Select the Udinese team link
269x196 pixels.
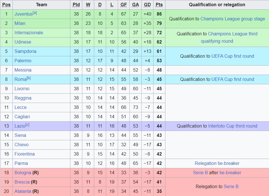coord(23,42)
